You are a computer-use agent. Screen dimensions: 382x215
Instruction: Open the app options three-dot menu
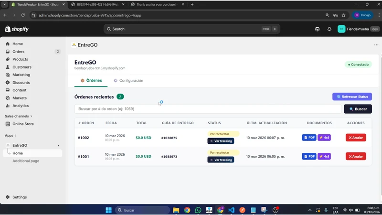376,45
